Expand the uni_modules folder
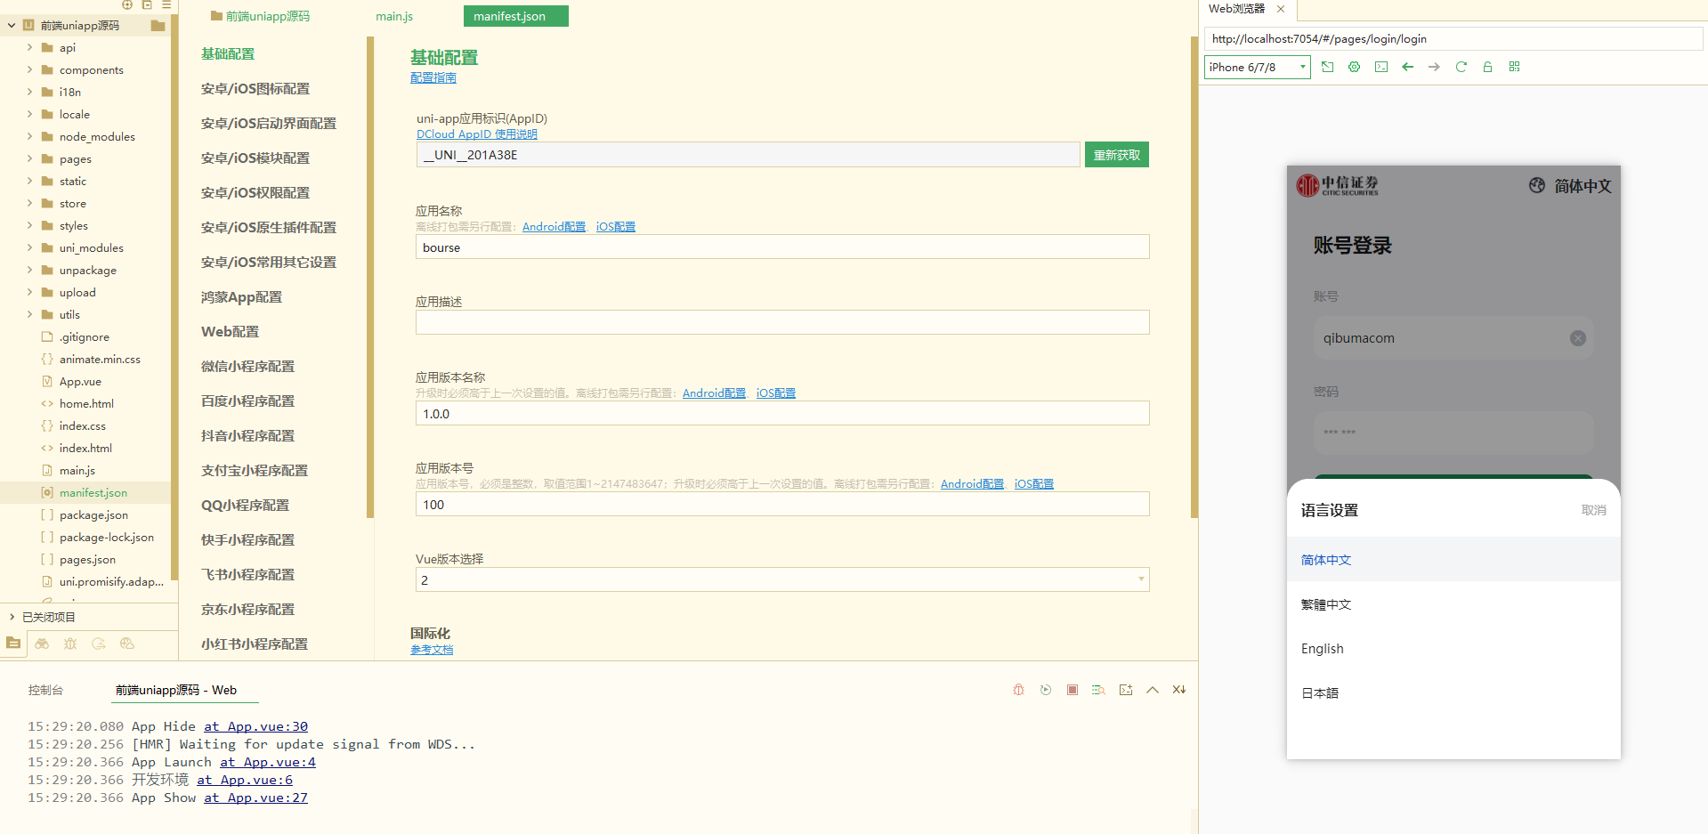Image resolution: width=1708 pixels, height=834 pixels. [x=29, y=248]
